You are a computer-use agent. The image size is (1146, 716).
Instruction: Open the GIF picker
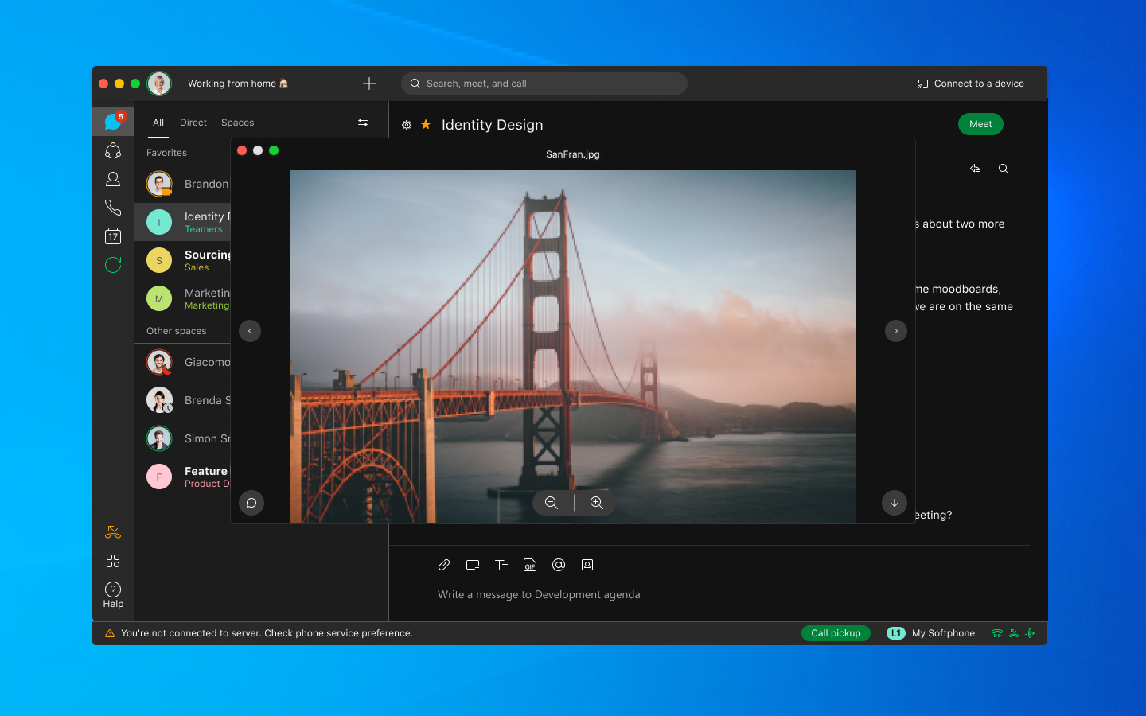[530, 565]
